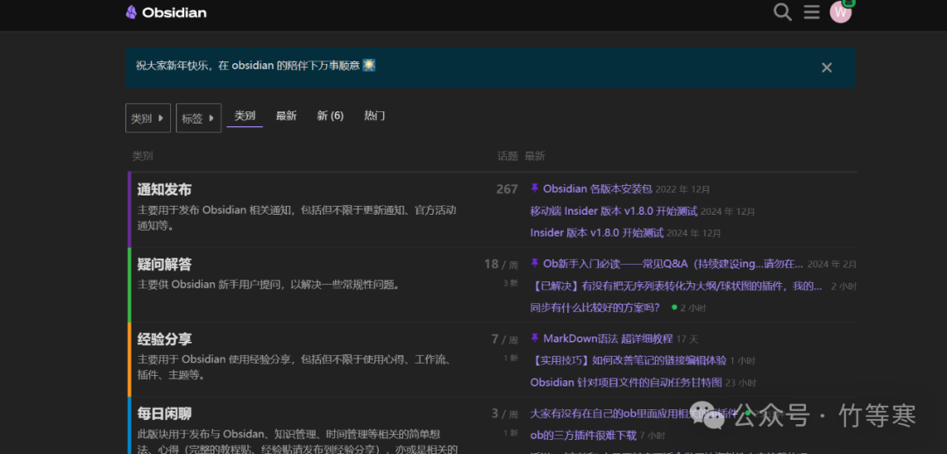Open the hamburger menu icon
Image resolution: width=947 pixels, height=454 pixels.
click(812, 12)
